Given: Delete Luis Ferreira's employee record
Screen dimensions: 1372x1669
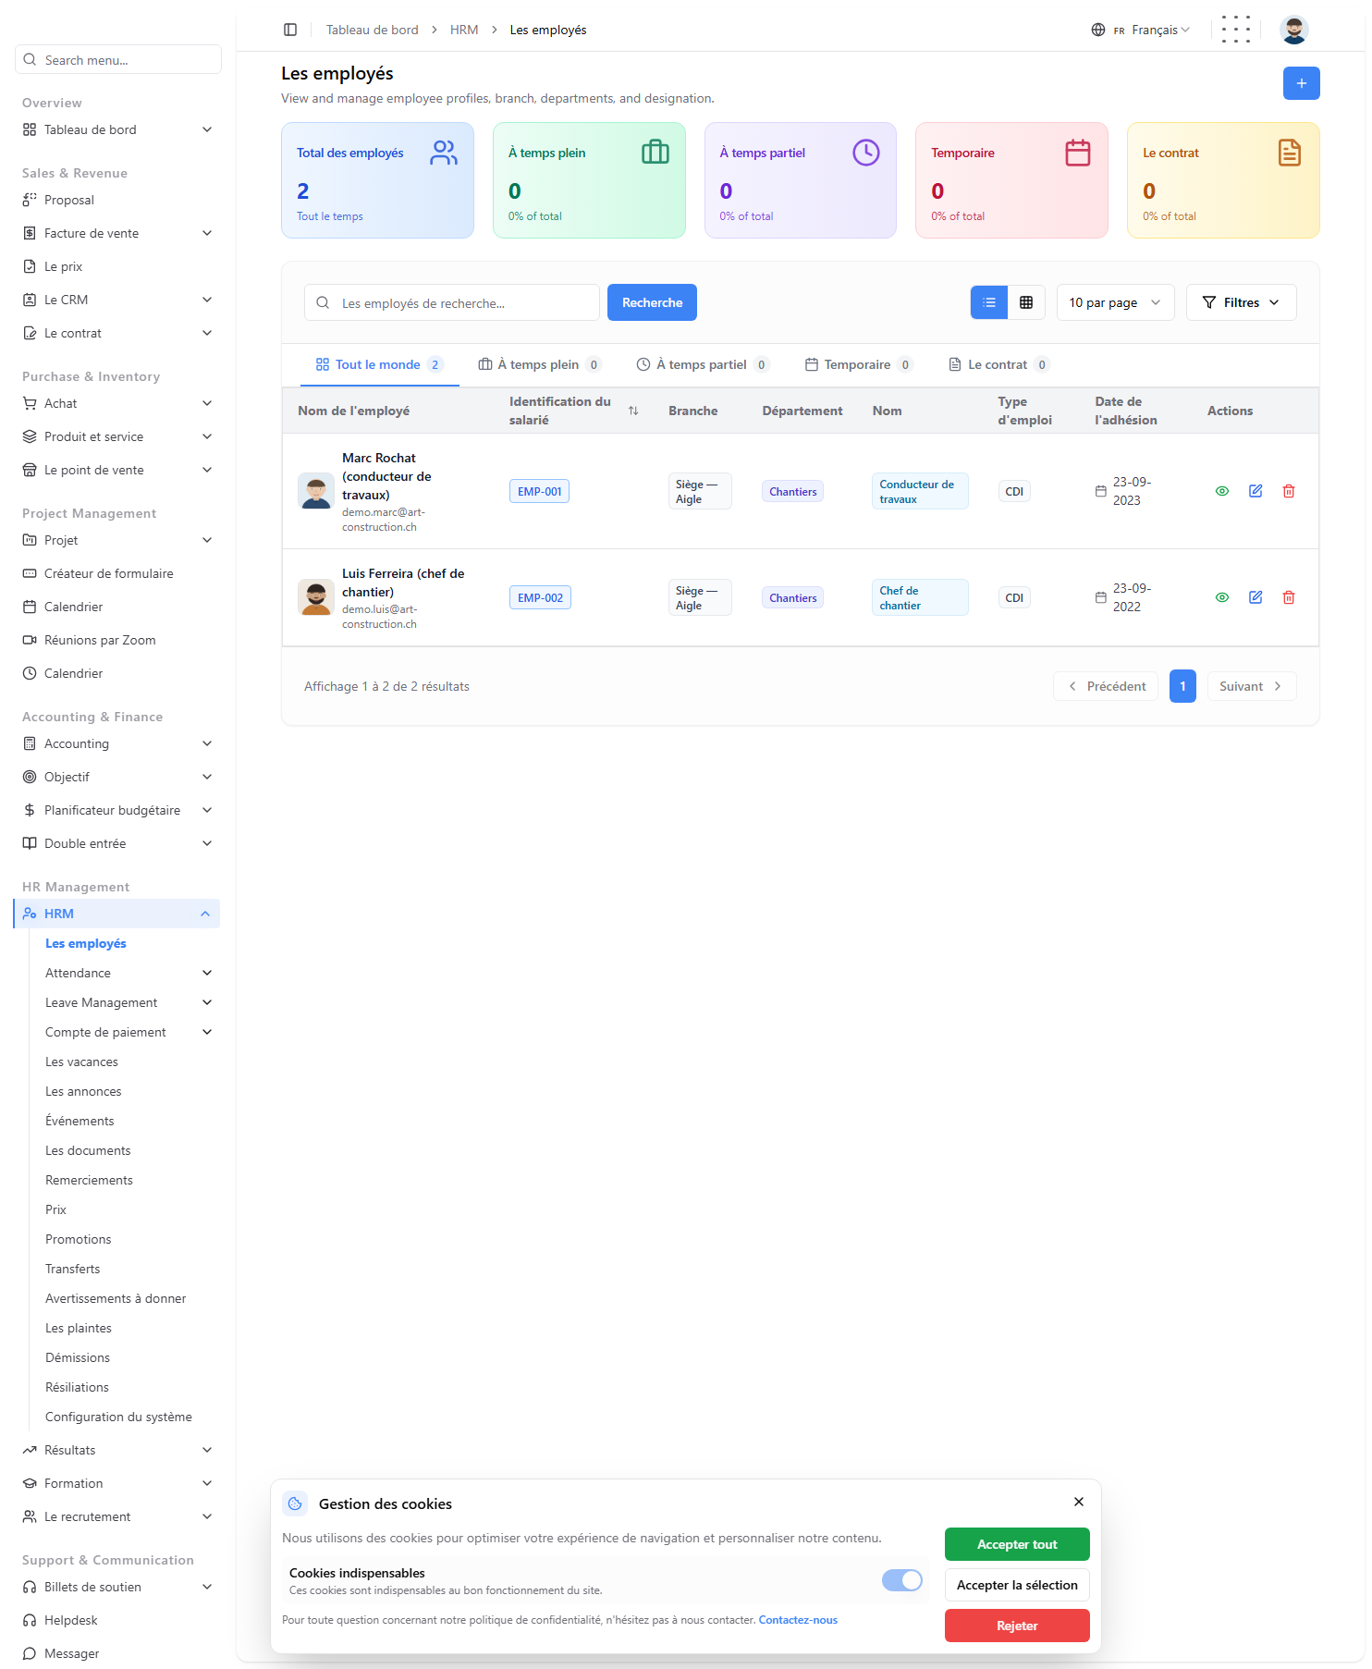Looking at the screenshot, I should pos(1289,597).
